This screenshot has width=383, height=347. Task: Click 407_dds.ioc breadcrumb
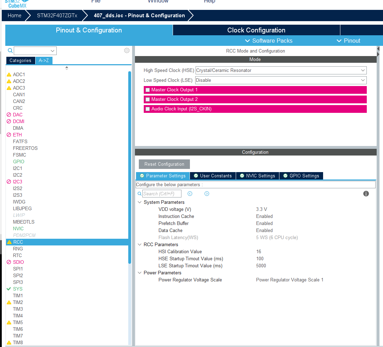(139, 16)
